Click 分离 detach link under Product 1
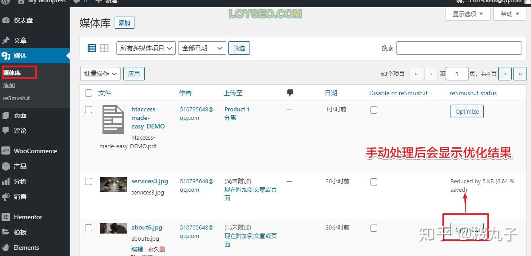The height and width of the screenshot is (256, 531). click(x=230, y=118)
